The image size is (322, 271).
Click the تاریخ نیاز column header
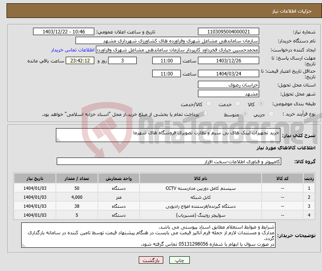(35, 178)
